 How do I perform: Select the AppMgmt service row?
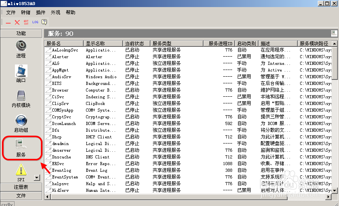[188, 70]
